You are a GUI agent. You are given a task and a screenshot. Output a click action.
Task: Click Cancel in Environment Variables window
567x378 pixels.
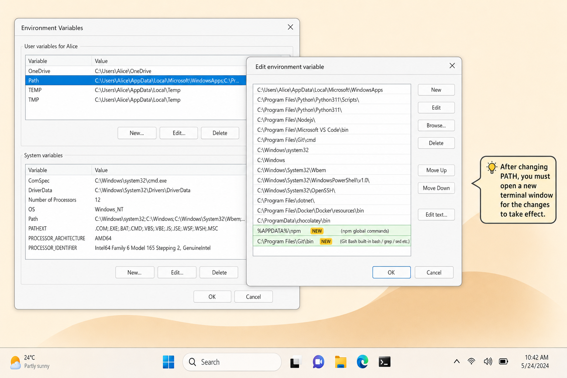coord(254,297)
